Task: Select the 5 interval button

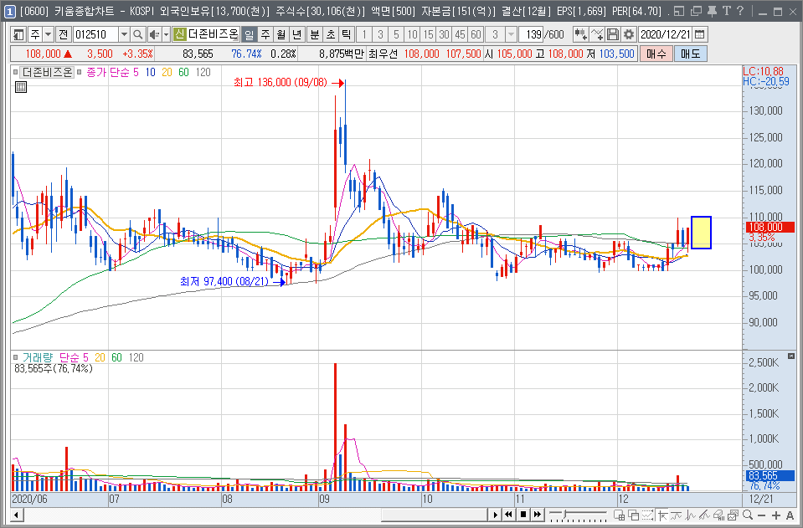Action: coord(396,34)
